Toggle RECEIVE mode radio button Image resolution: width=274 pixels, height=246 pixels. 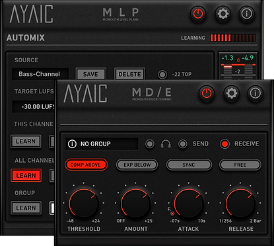(224, 144)
